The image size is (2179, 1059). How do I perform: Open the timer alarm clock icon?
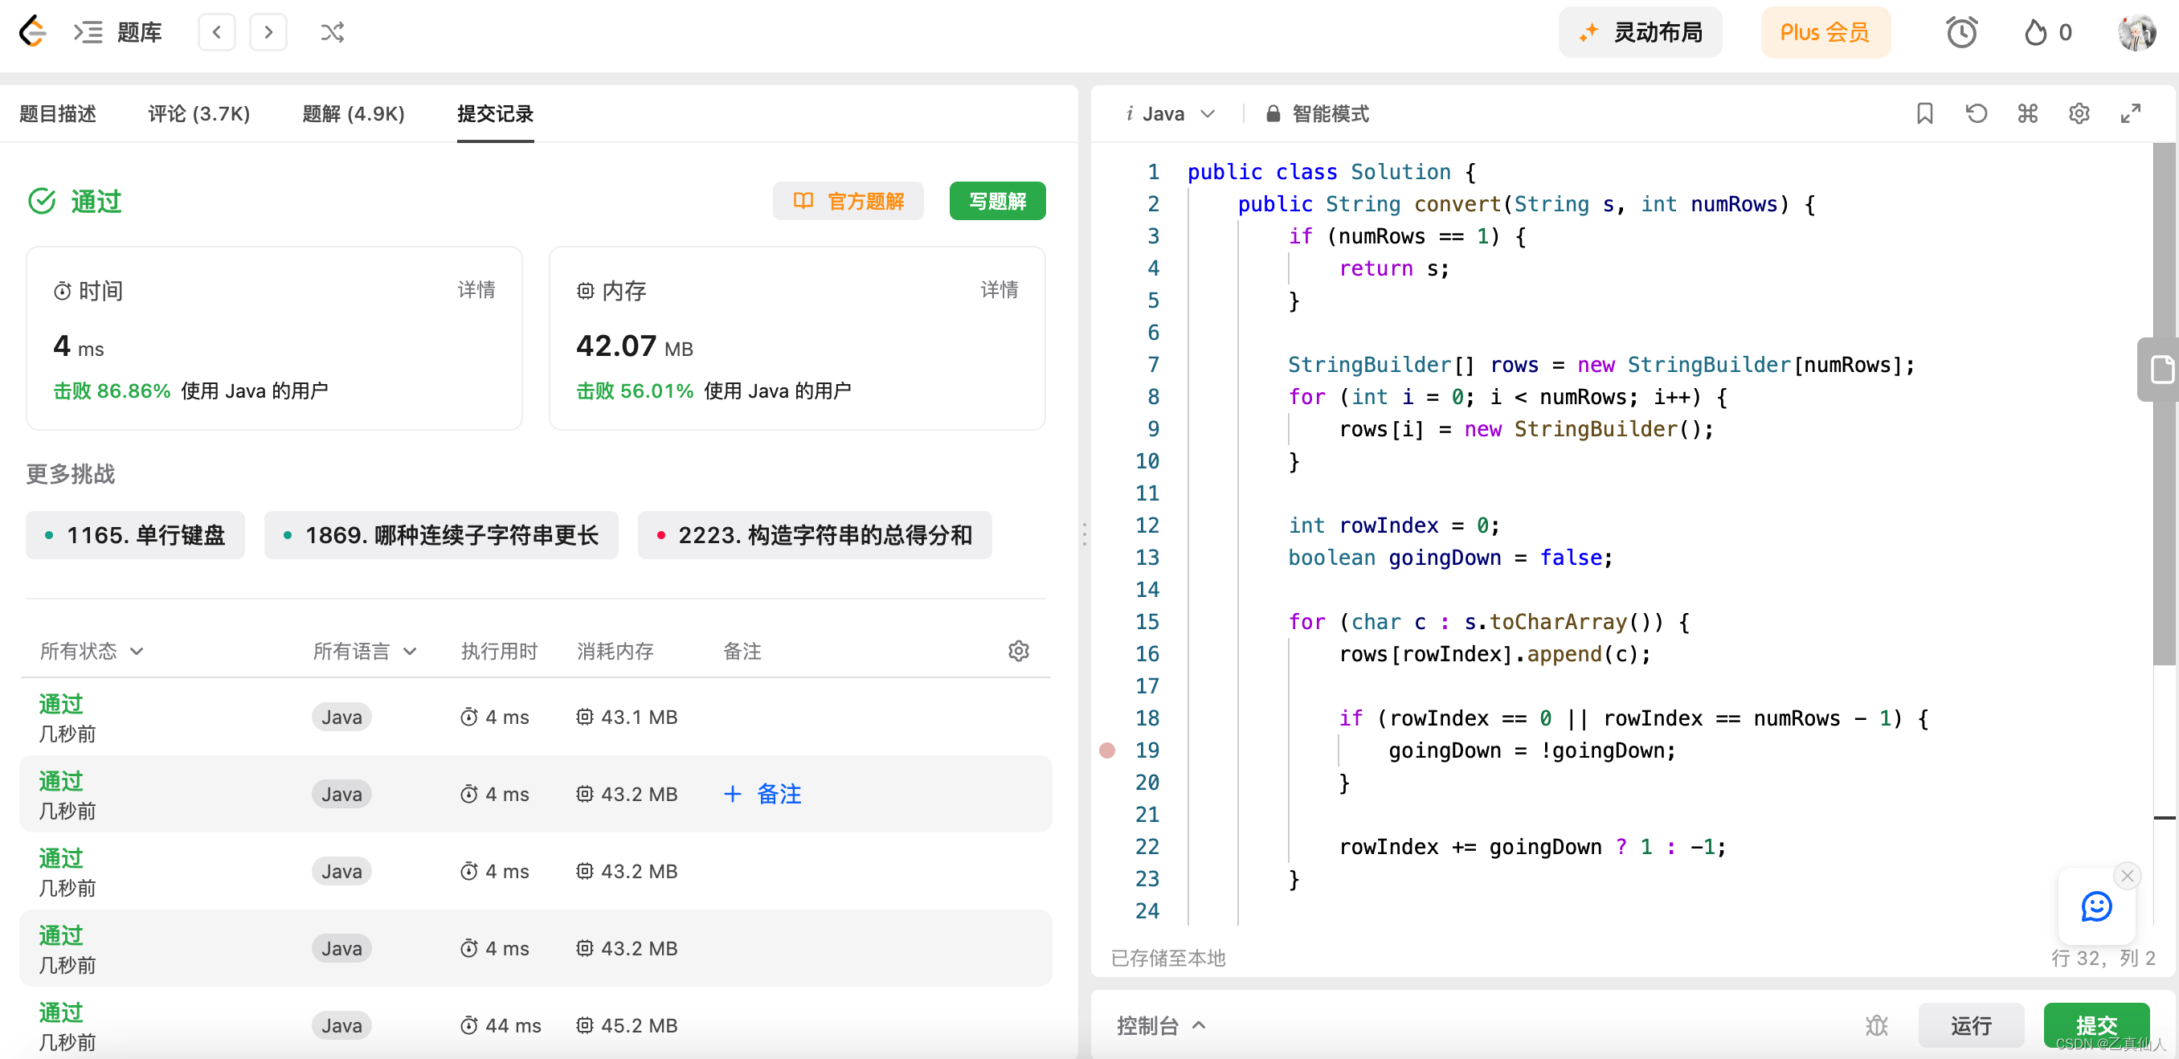click(x=1960, y=32)
